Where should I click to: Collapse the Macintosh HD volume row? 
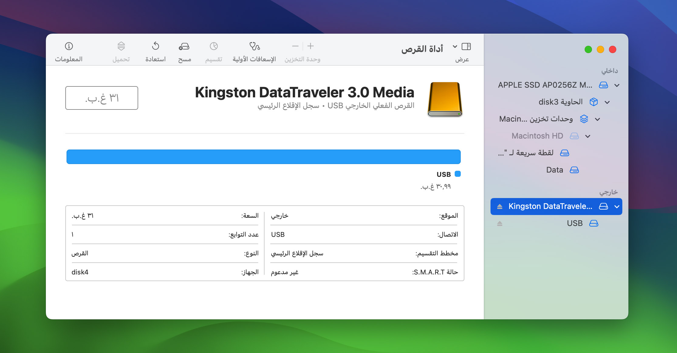click(588, 136)
